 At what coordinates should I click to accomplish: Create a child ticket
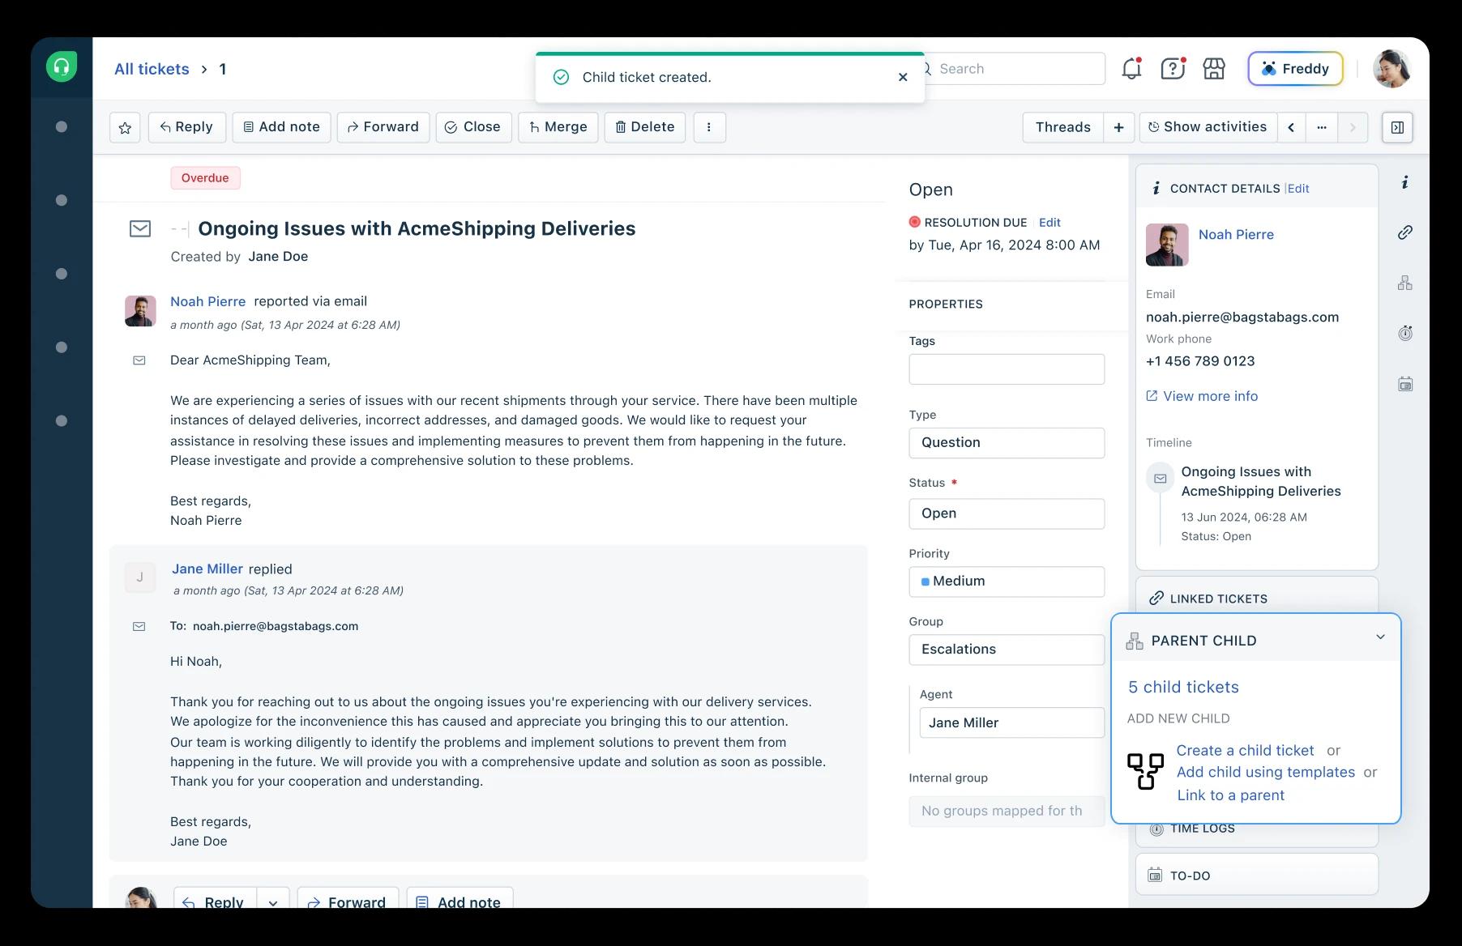click(1245, 750)
